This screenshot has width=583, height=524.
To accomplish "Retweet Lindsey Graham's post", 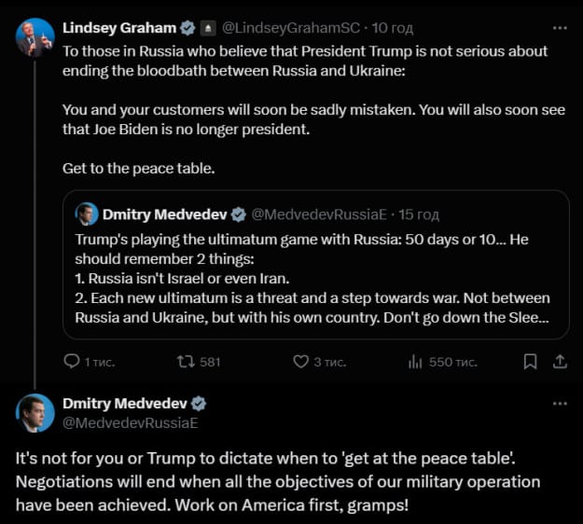I will coord(185,361).
